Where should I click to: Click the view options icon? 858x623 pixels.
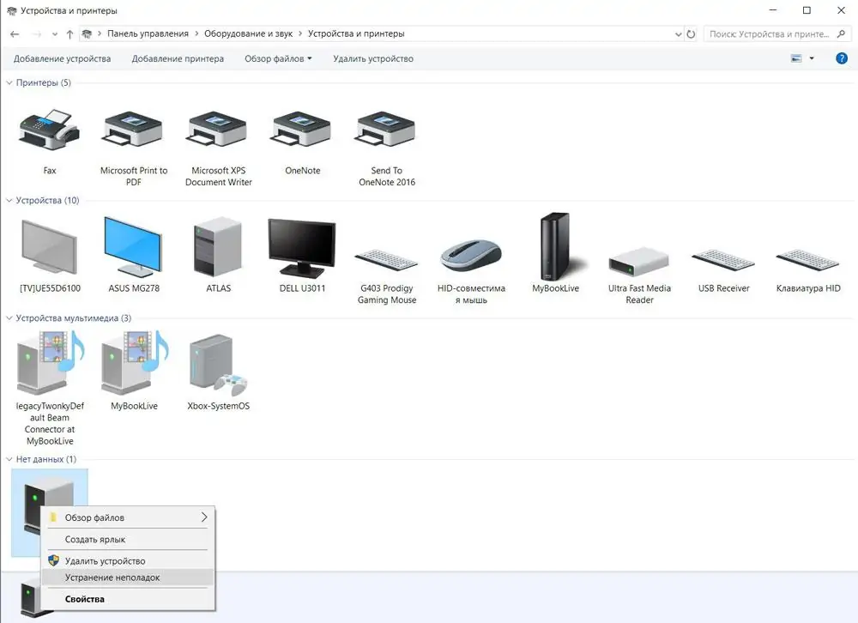click(797, 58)
